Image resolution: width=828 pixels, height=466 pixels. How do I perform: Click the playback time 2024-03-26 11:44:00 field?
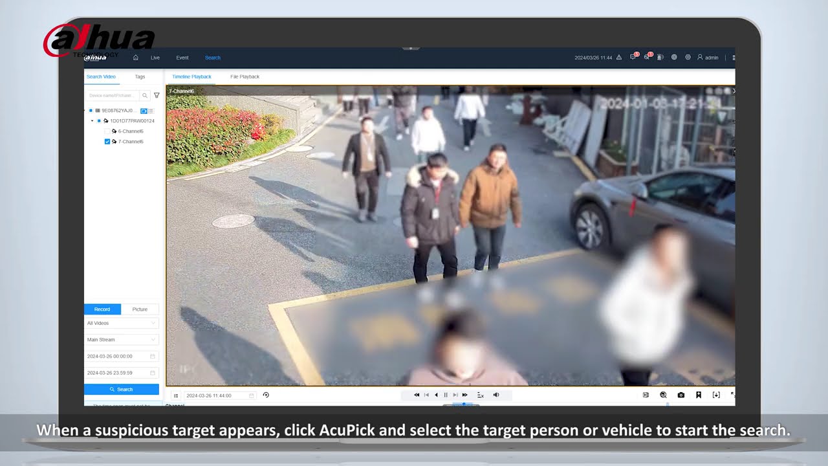219,395
